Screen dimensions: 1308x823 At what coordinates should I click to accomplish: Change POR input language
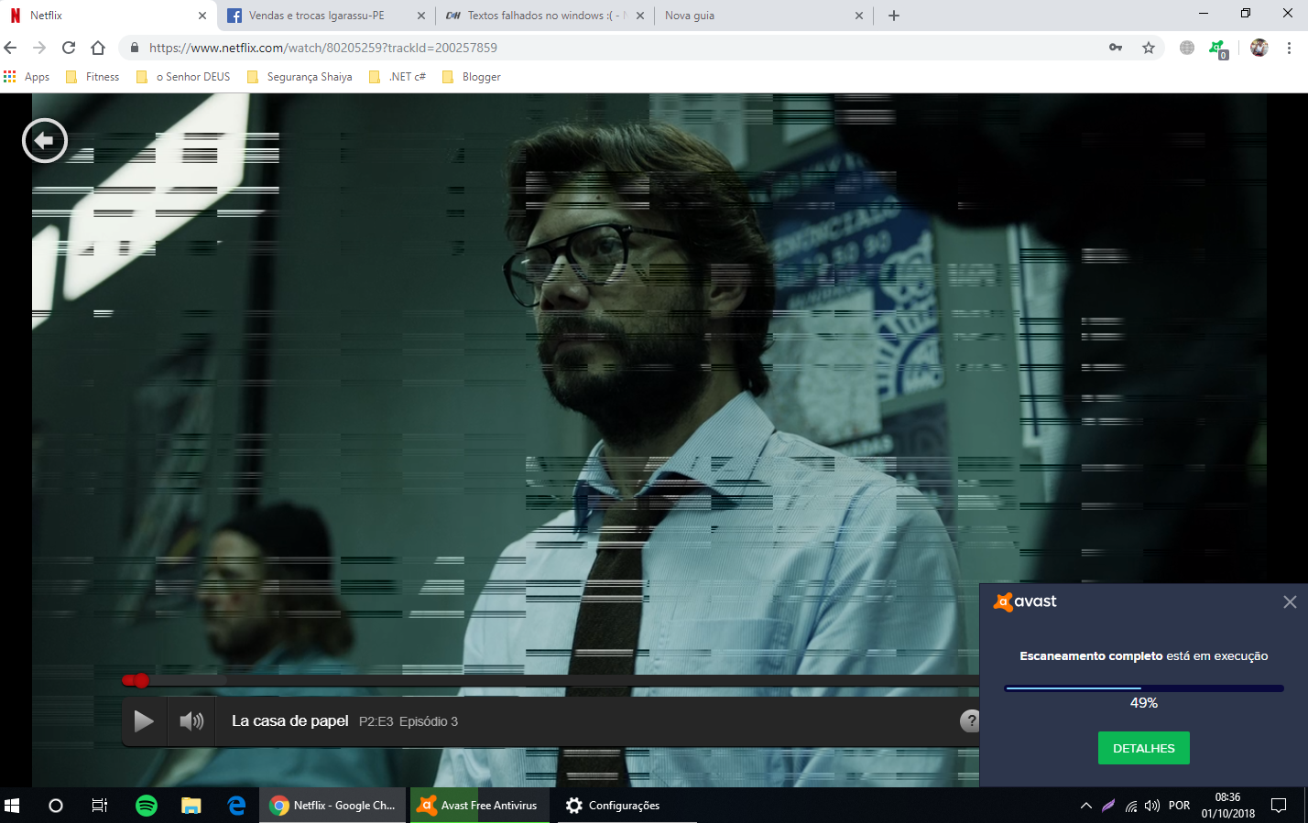pyautogui.click(x=1180, y=806)
